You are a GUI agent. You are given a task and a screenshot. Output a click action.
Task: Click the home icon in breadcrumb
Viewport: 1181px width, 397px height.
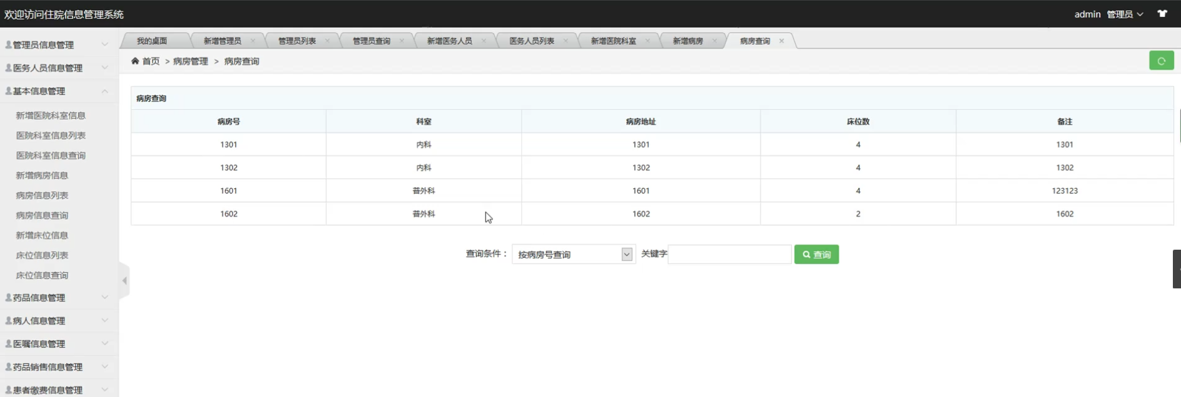tap(135, 61)
